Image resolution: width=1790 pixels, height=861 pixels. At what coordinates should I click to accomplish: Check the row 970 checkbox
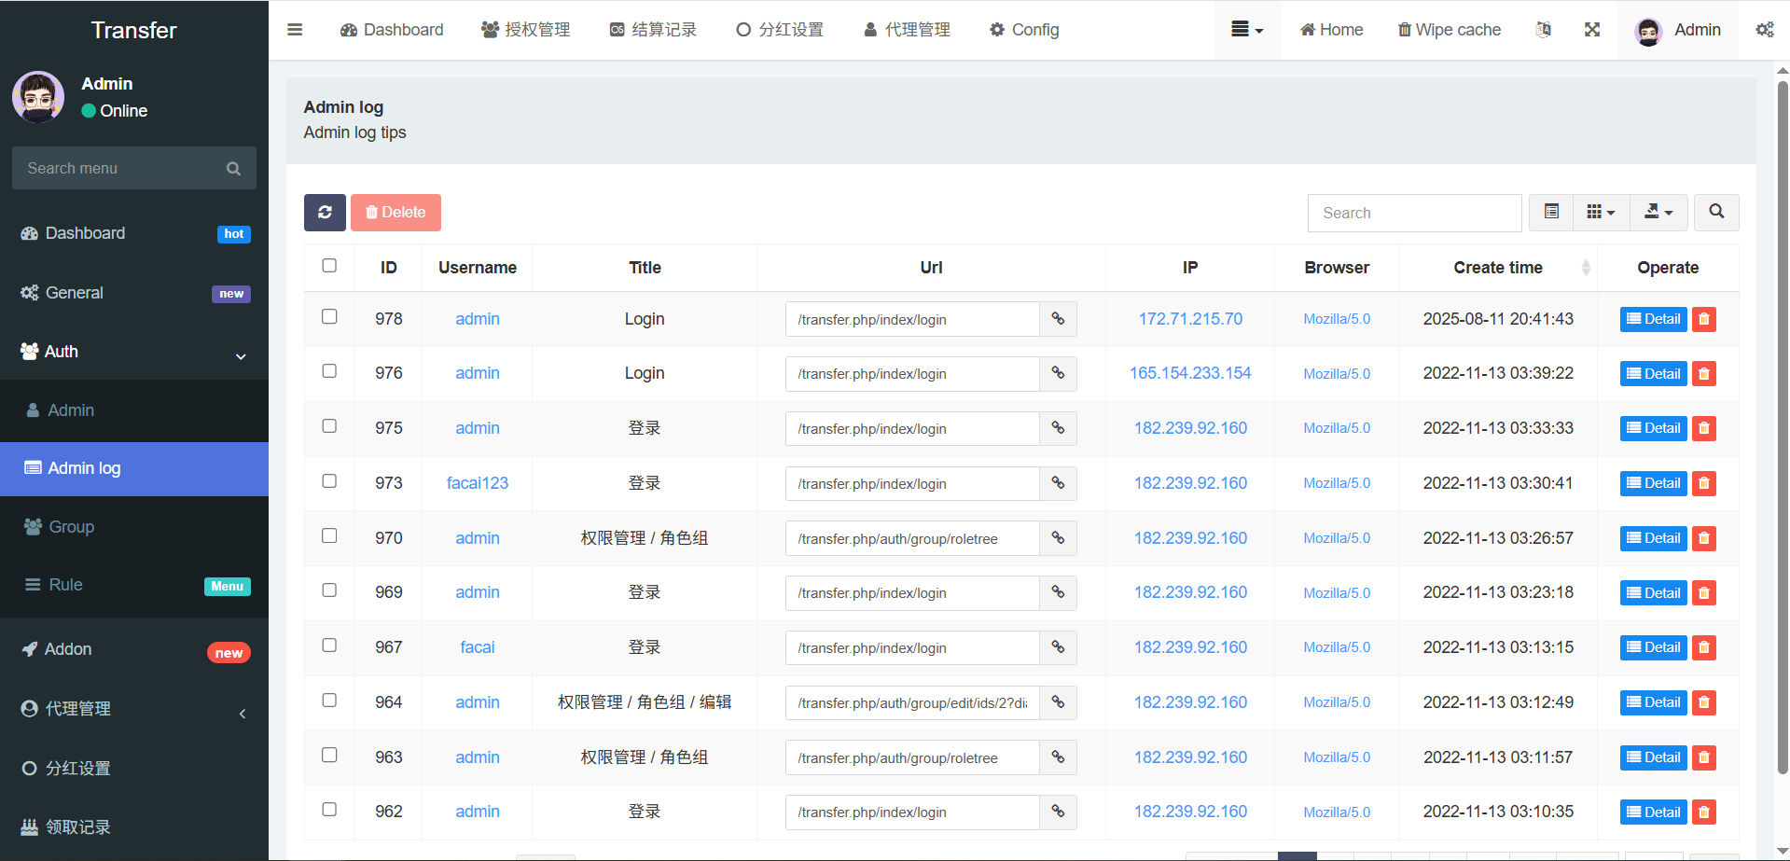pyautogui.click(x=329, y=535)
